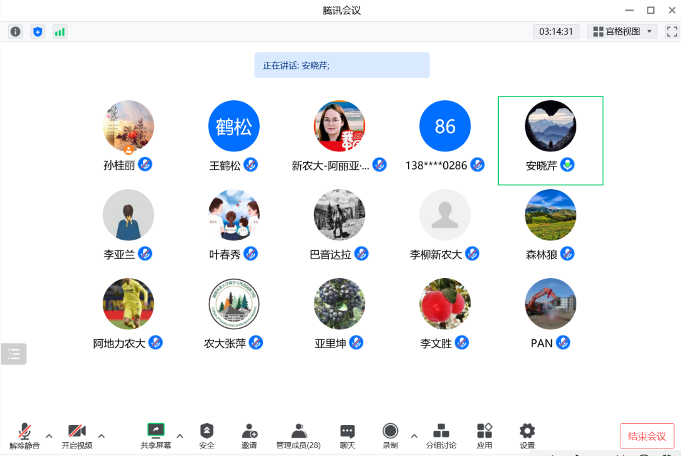
Task: Click the blue security shield icon
Action: click(x=38, y=32)
